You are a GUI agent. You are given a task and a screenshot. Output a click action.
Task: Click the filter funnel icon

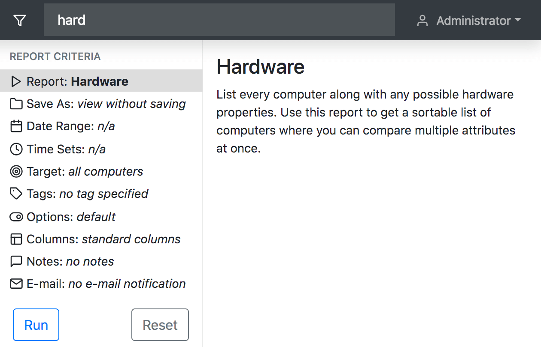tap(20, 21)
